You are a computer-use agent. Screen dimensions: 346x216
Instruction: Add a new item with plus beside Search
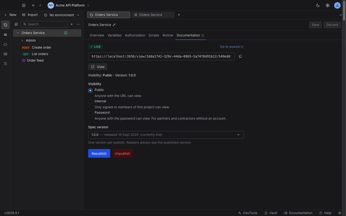(72, 24)
